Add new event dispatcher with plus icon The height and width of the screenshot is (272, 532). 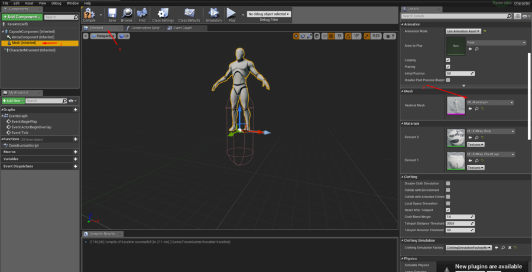tap(75, 166)
